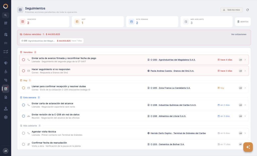Open the price tag icon in sidebar

(x=6, y=63)
